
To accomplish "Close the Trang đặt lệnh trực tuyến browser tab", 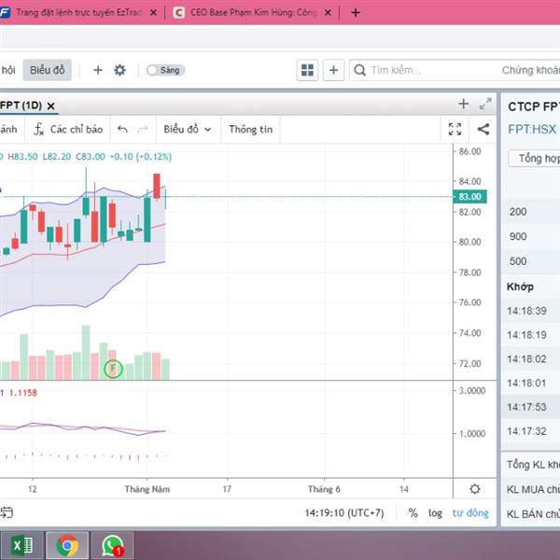I will click(153, 13).
